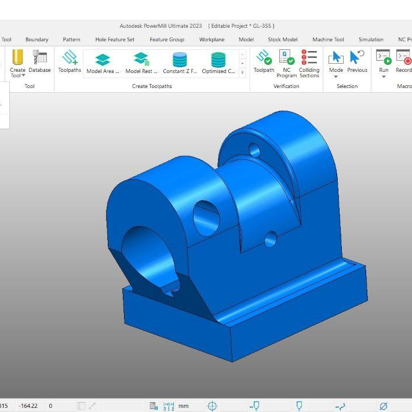Open the selection Mode dropdown
This screenshot has width=412, height=412.
click(336, 76)
